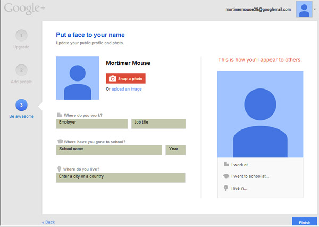
Task: Click the Update your public profile and photo text
Action: [90, 43]
